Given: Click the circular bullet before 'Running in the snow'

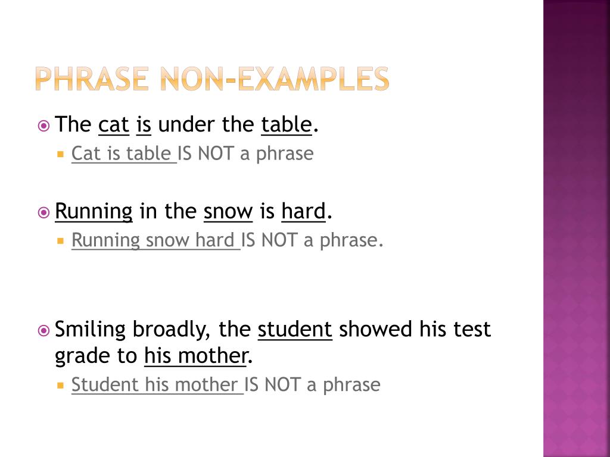Looking at the screenshot, I should (x=43, y=212).
